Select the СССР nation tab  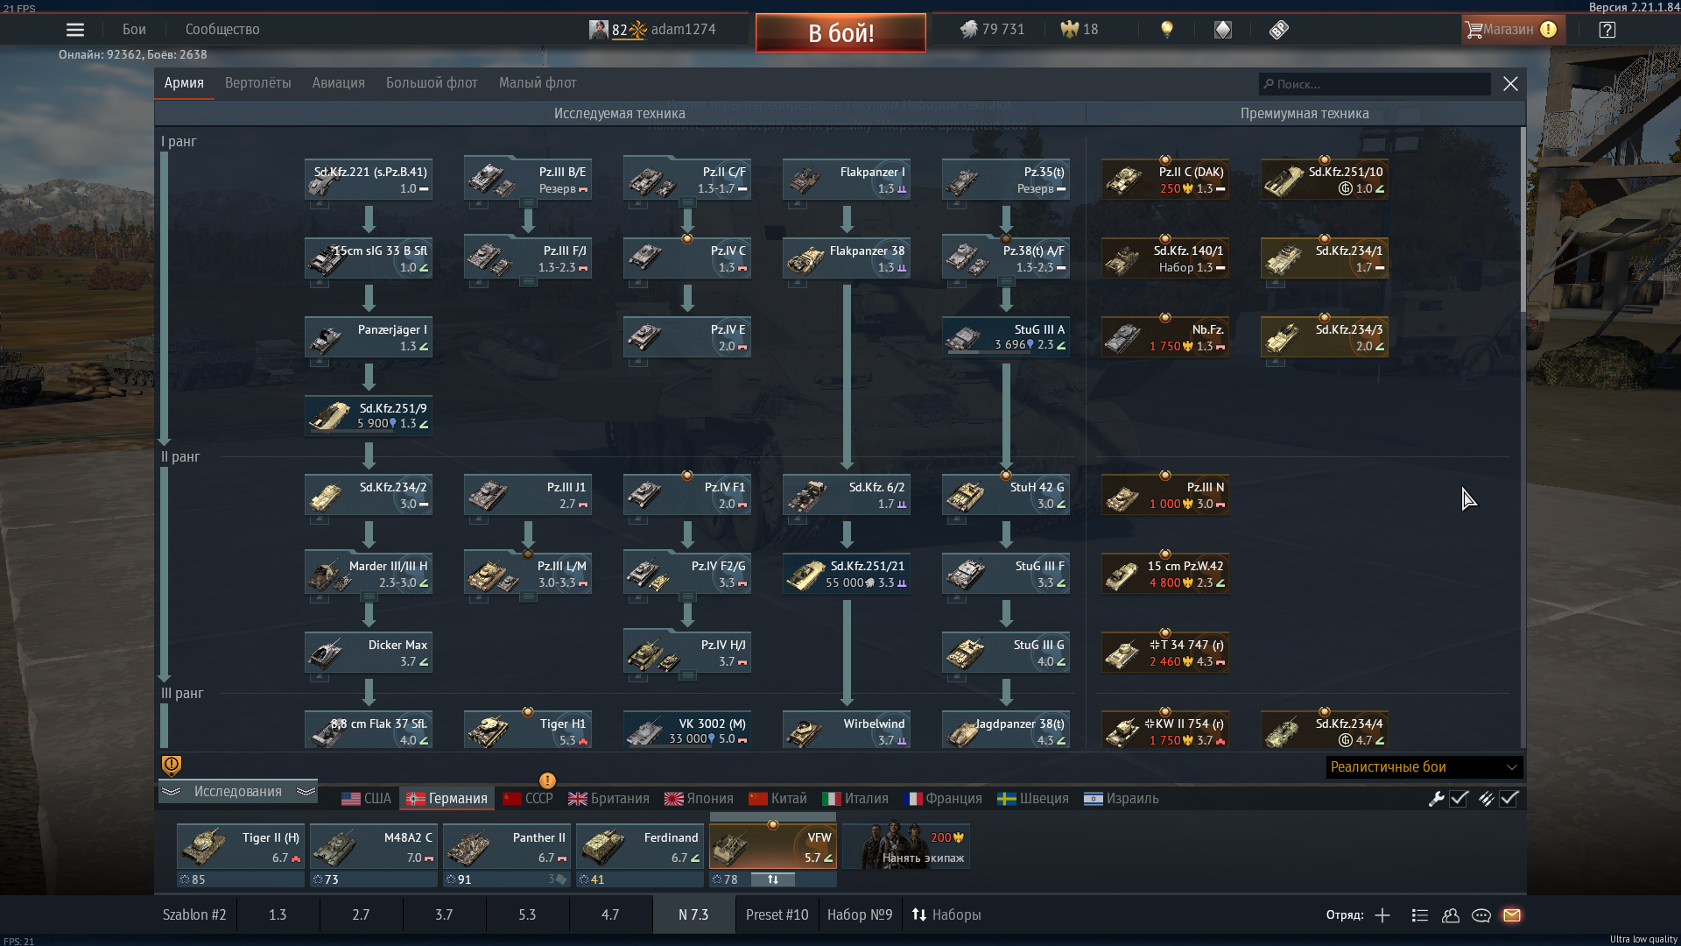tap(528, 799)
